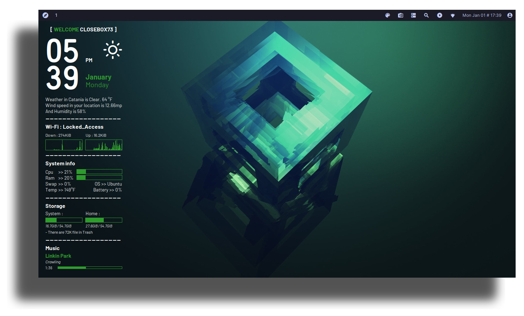524x316 pixels.
Task: Open the user account icon
Action: click(510, 15)
